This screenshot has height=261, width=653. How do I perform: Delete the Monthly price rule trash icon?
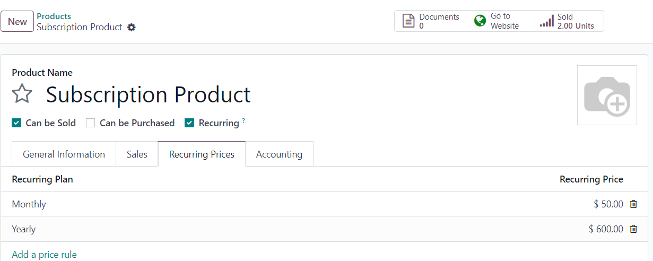coord(633,204)
